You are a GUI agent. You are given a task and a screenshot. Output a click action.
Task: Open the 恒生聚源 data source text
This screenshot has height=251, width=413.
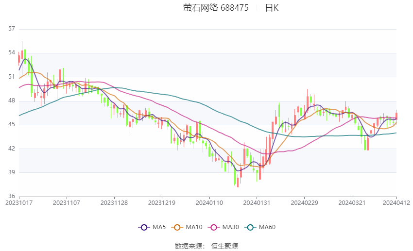tap(224, 246)
